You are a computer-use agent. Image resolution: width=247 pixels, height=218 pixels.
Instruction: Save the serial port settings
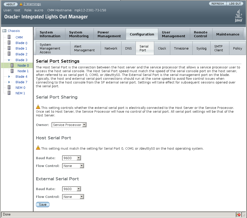[43, 204]
